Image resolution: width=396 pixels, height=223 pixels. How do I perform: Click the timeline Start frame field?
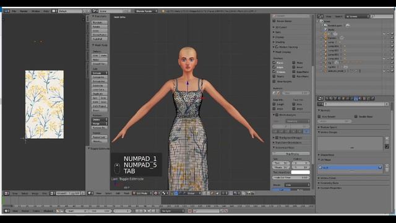coord(77,211)
